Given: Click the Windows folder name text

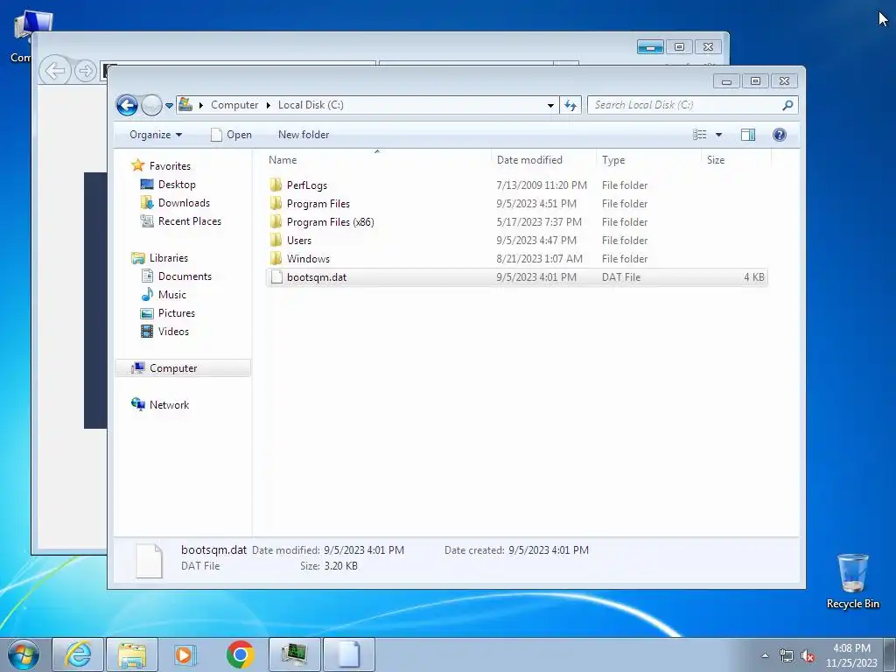Looking at the screenshot, I should (x=308, y=258).
